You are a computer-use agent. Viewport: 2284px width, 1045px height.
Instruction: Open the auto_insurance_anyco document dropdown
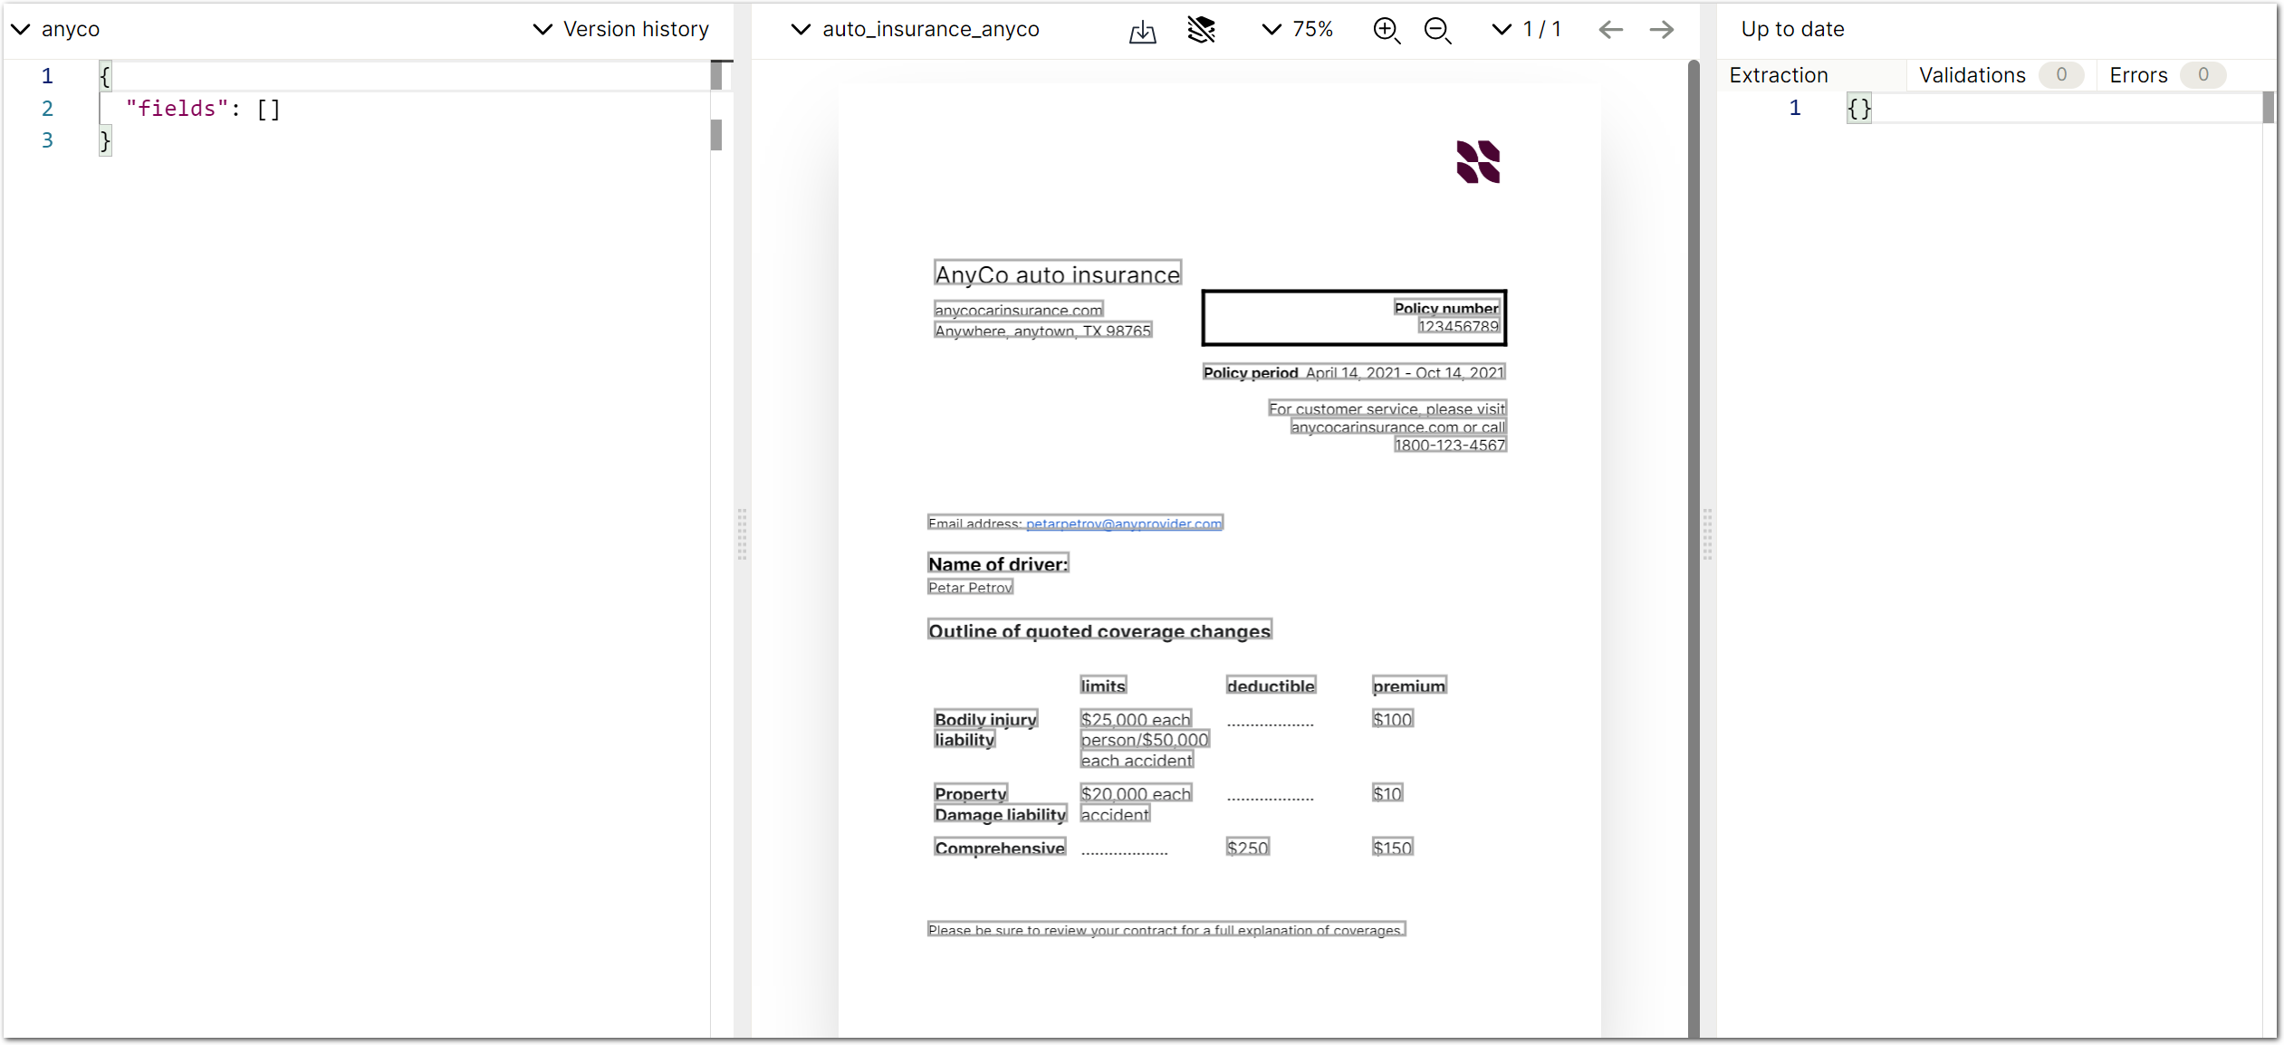click(x=916, y=30)
